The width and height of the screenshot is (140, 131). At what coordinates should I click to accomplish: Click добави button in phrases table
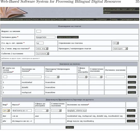coord(131,111)
